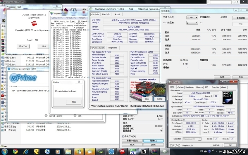Launch Google Chrome from the taskbar
The width and height of the screenshot is (248, 155).
(x=15, y=152)
